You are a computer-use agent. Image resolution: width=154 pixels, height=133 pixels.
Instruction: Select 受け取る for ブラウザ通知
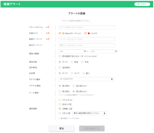(60, 86)
